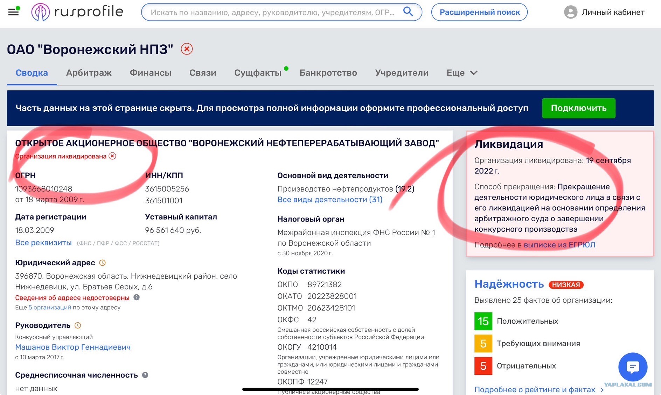The width and height of the screenshot is (661, 395).
Task: Click the magnifying glass search icon
Action: 408,12
